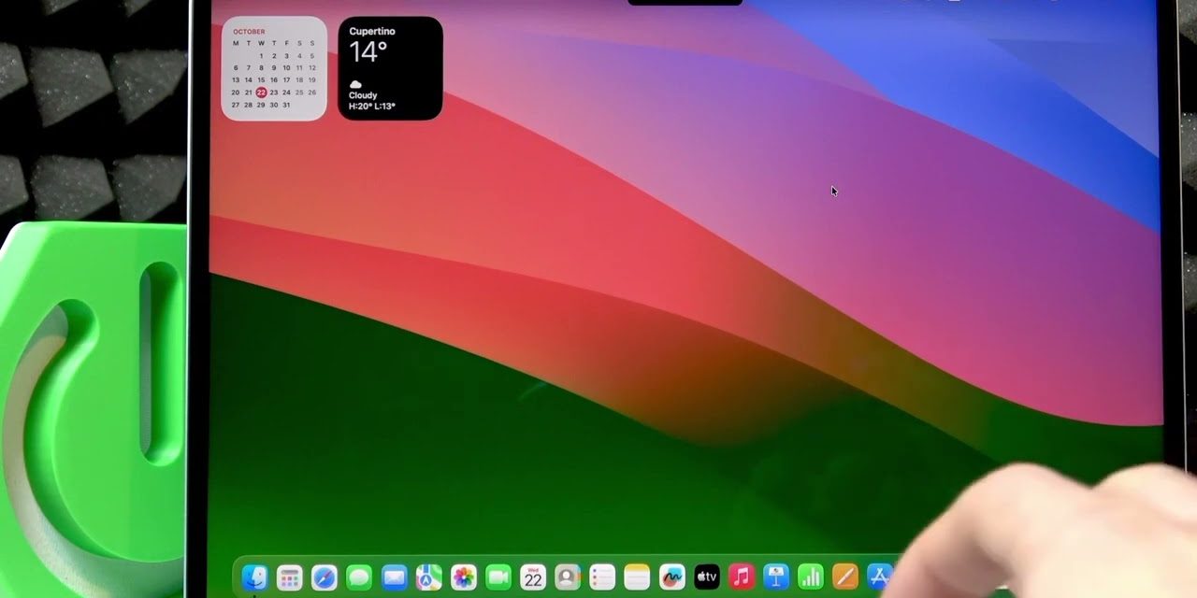Open the Cupertino weather widget
Image resolution: width=1197 pixels, height=598 pixels.
pos(390,68)
